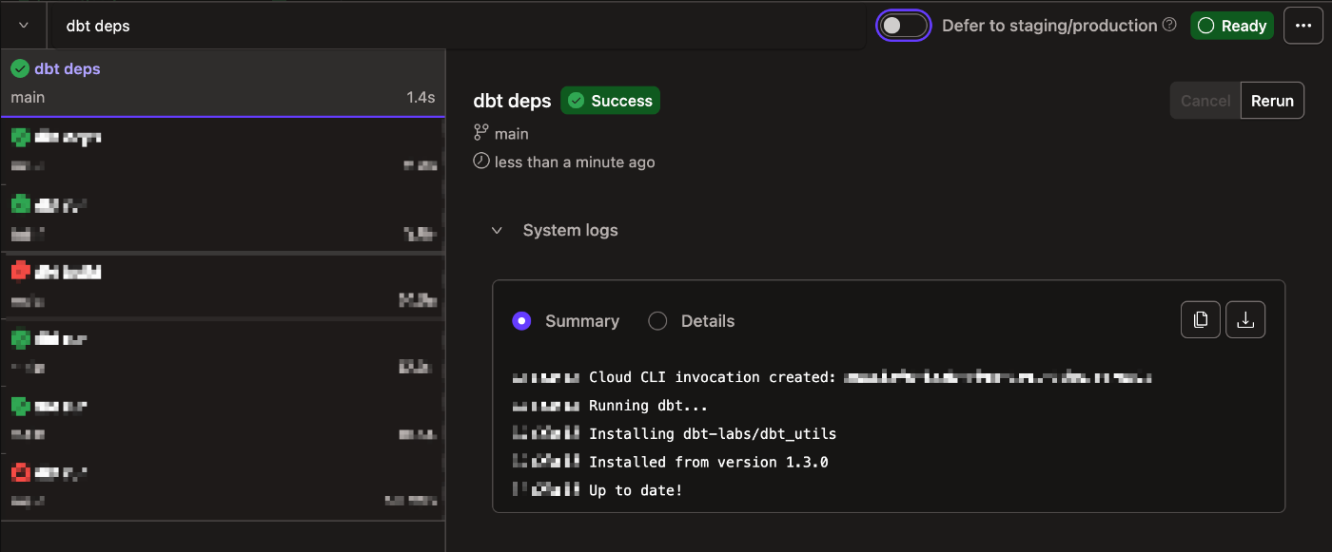Viewport: 1332px width, 552px height.
Task: Click the dbt deps command input field
Action: 457,26
